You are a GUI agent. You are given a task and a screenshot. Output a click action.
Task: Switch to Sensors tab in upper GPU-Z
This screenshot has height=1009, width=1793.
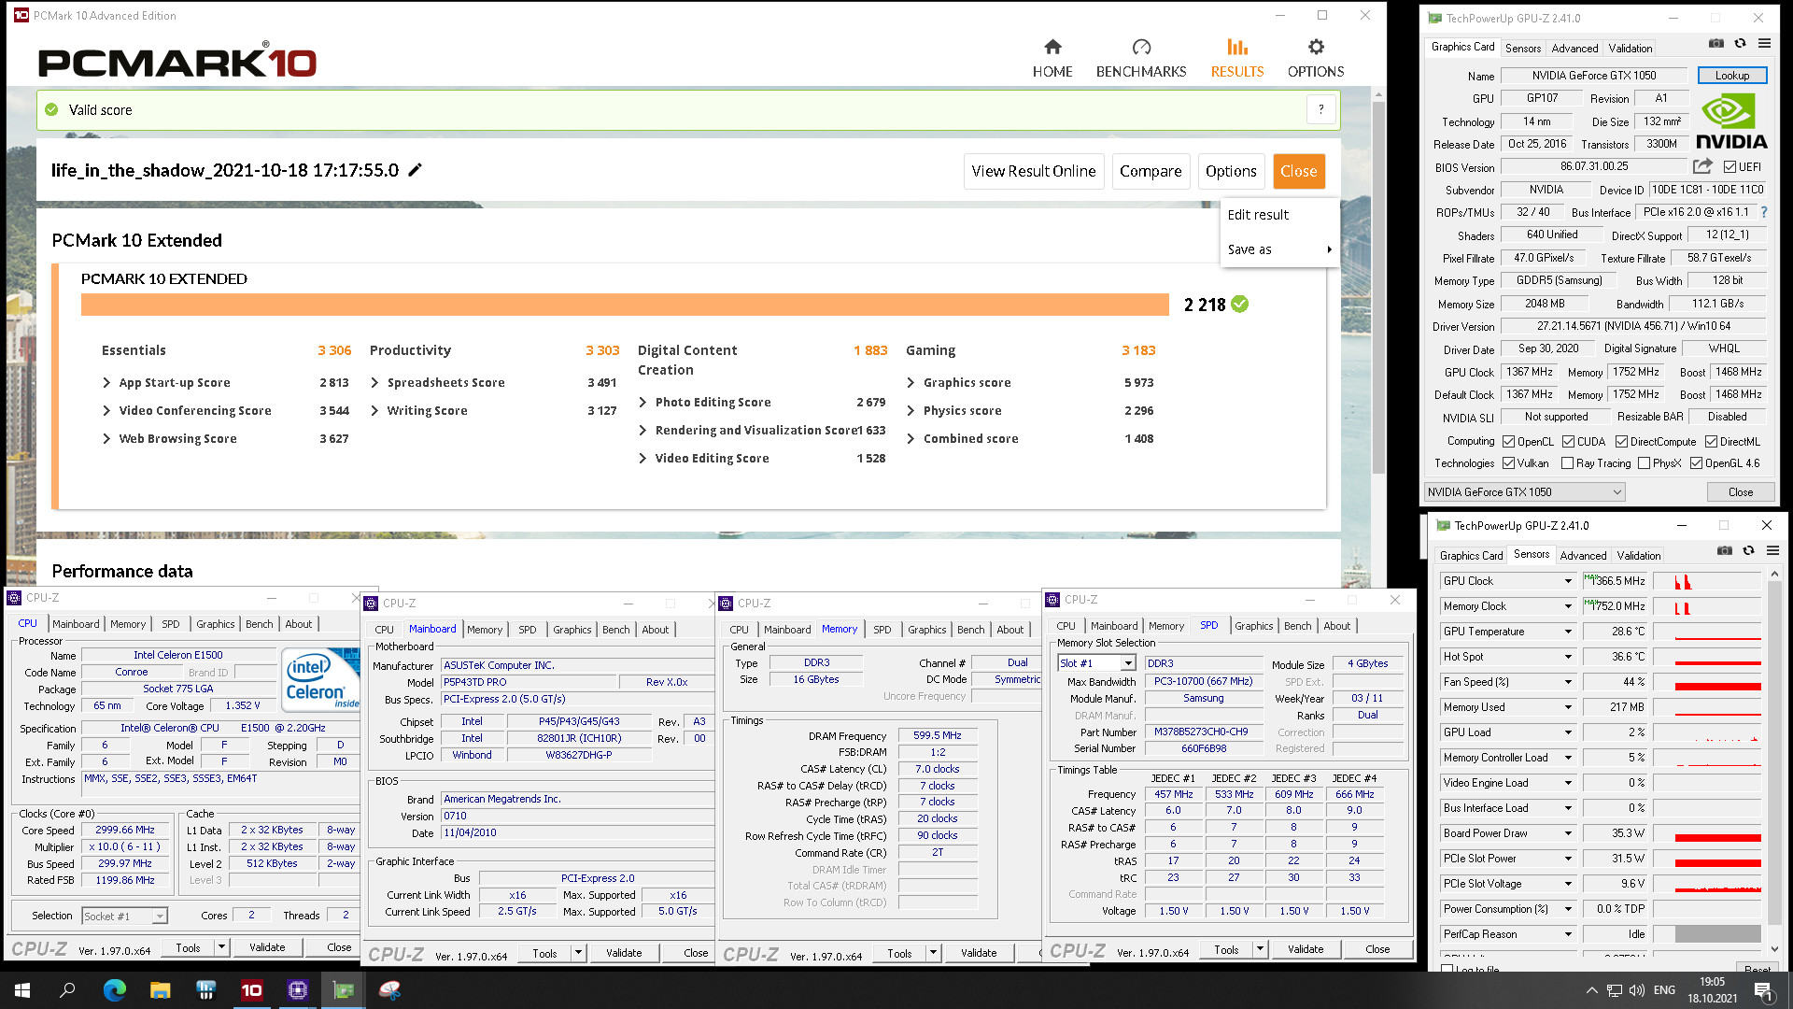(1522, 48)
